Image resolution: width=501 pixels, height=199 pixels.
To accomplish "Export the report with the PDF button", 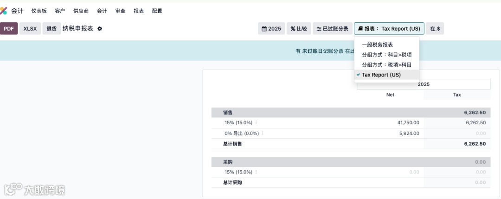I will pyautogui.click(x=8, y=29).
